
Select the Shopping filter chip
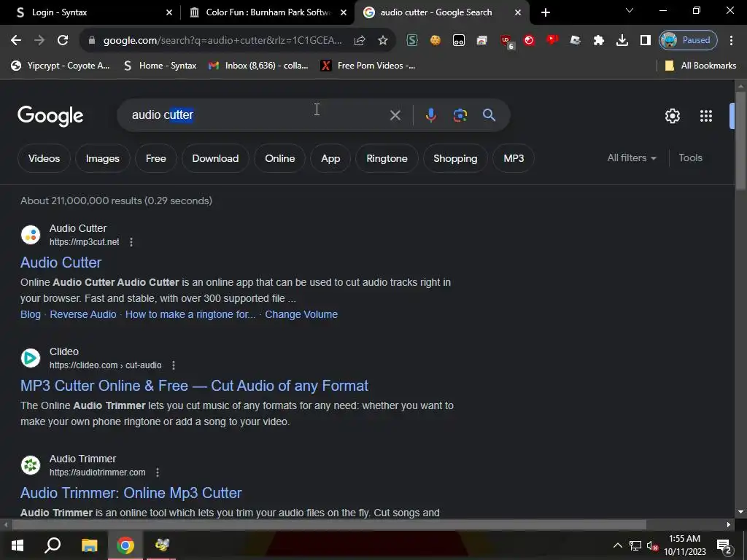click(x=455, y=158)
